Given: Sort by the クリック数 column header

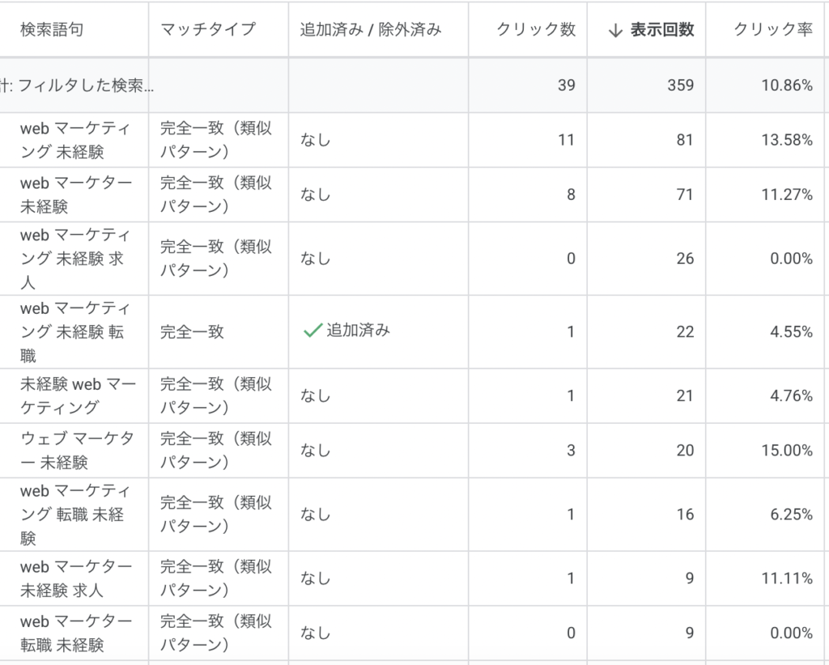Looking at the screenshot, I should point(536,30).
